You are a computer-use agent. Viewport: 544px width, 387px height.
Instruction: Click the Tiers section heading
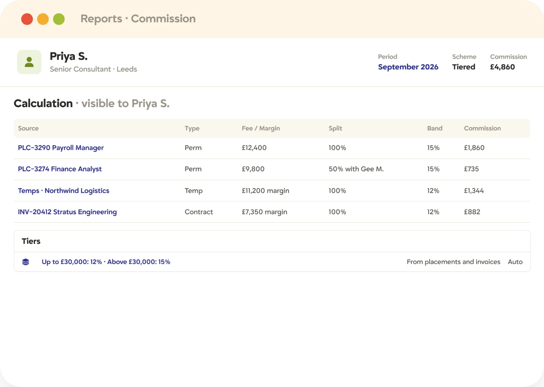(x=31, y=241)
